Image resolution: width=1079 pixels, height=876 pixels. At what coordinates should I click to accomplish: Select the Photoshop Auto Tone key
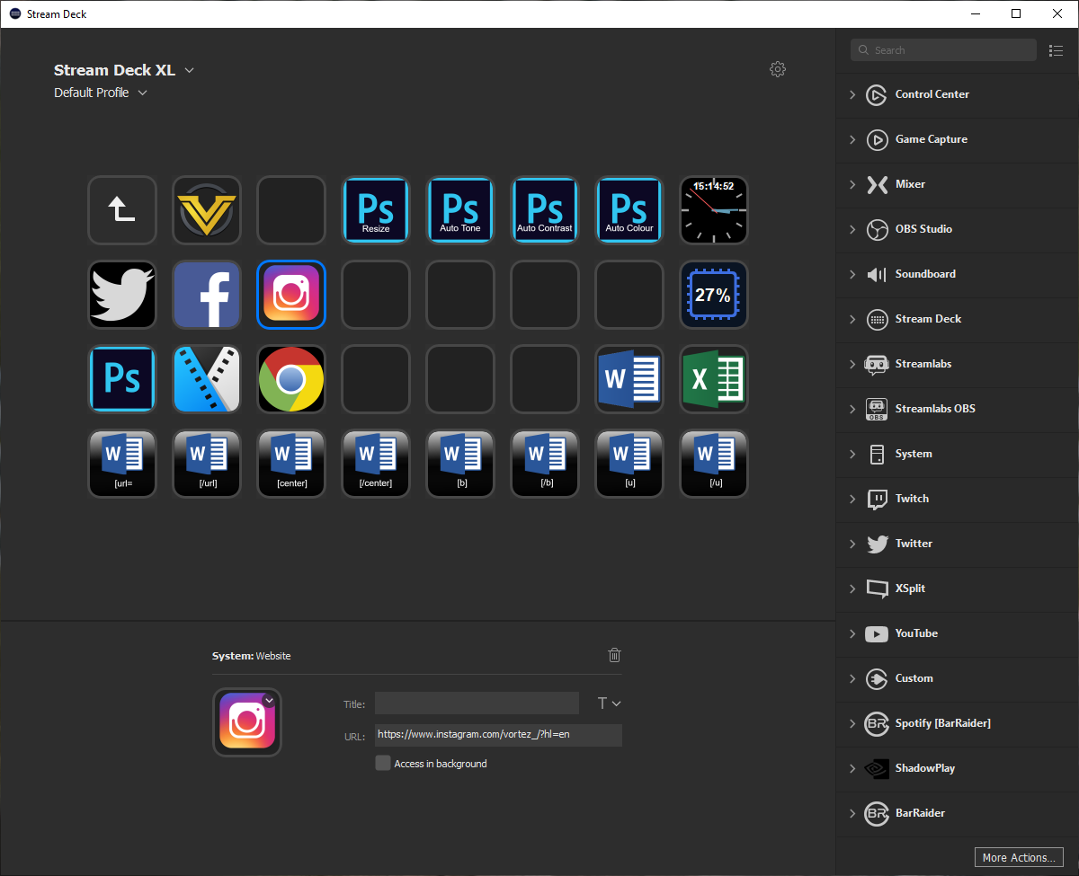[460, 210]
